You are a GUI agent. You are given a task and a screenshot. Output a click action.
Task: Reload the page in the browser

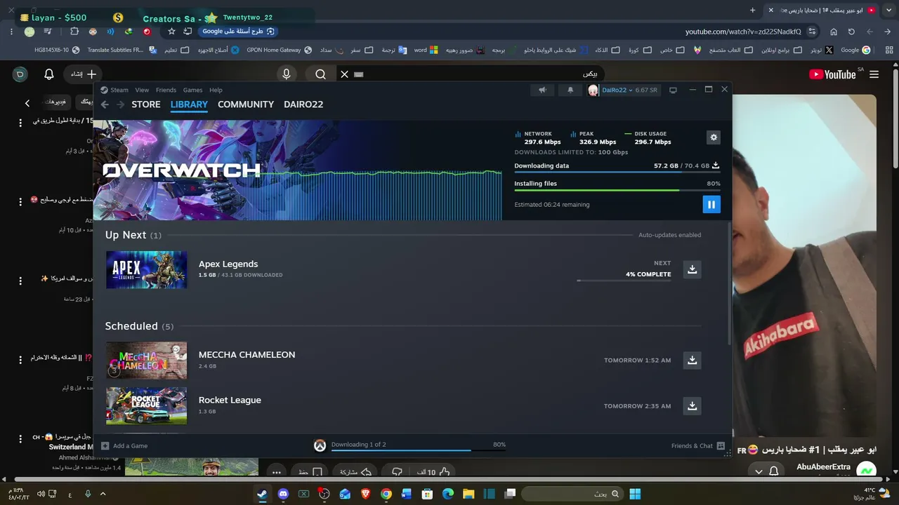tap(851, 32)
